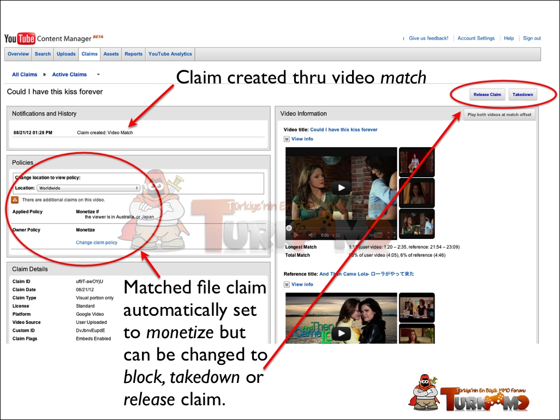Click the Change claim policy link
The image size is (560, 420).
click(x=97, y=243)
